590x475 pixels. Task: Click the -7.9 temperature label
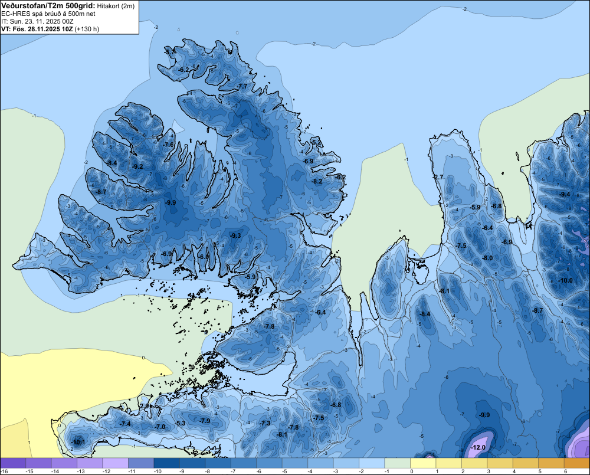point(205,421)
